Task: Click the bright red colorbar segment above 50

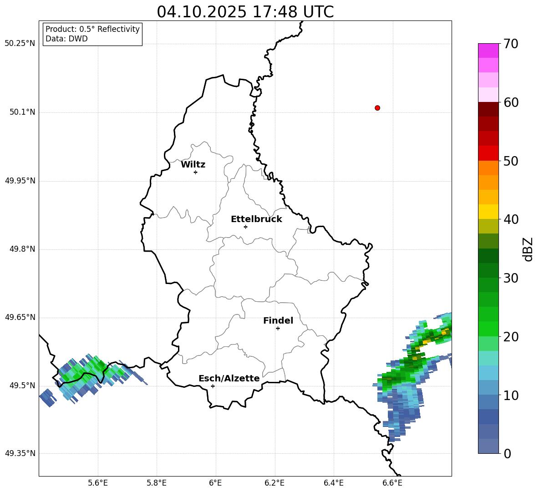Action: pyautogui.click(x=488, y=153)
